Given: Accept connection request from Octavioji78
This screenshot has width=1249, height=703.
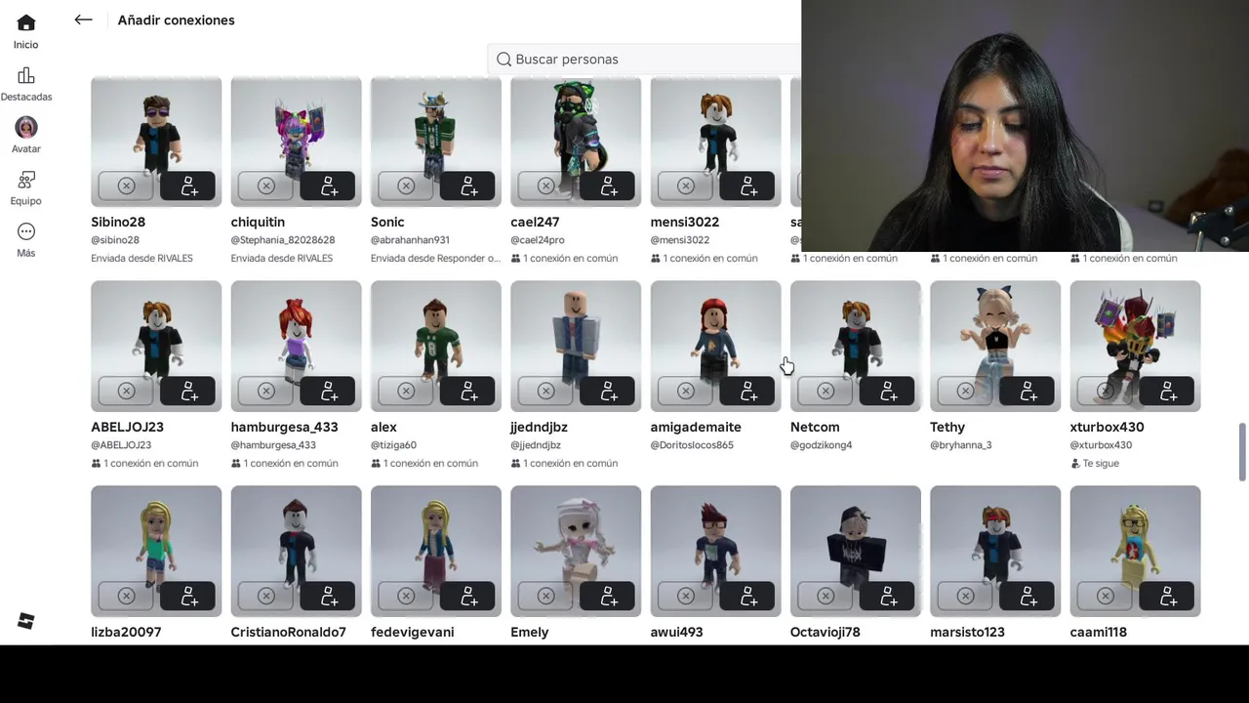Looking at the screenshot, I should (887, 596).
